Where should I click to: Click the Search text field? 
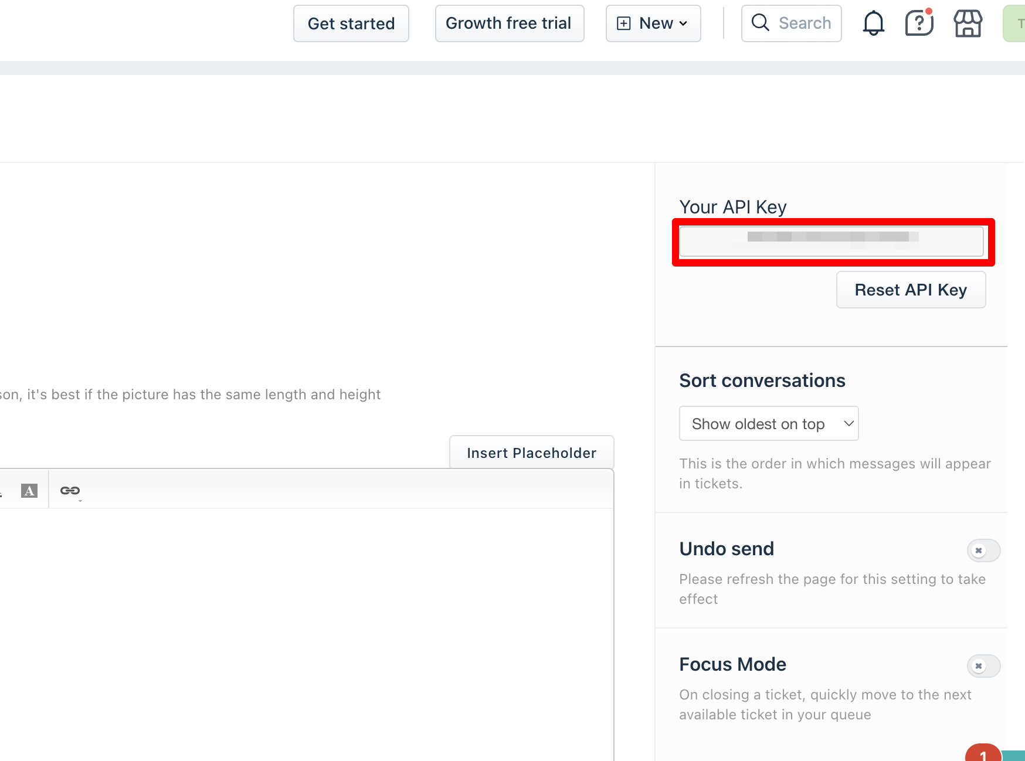coord(805,23)
